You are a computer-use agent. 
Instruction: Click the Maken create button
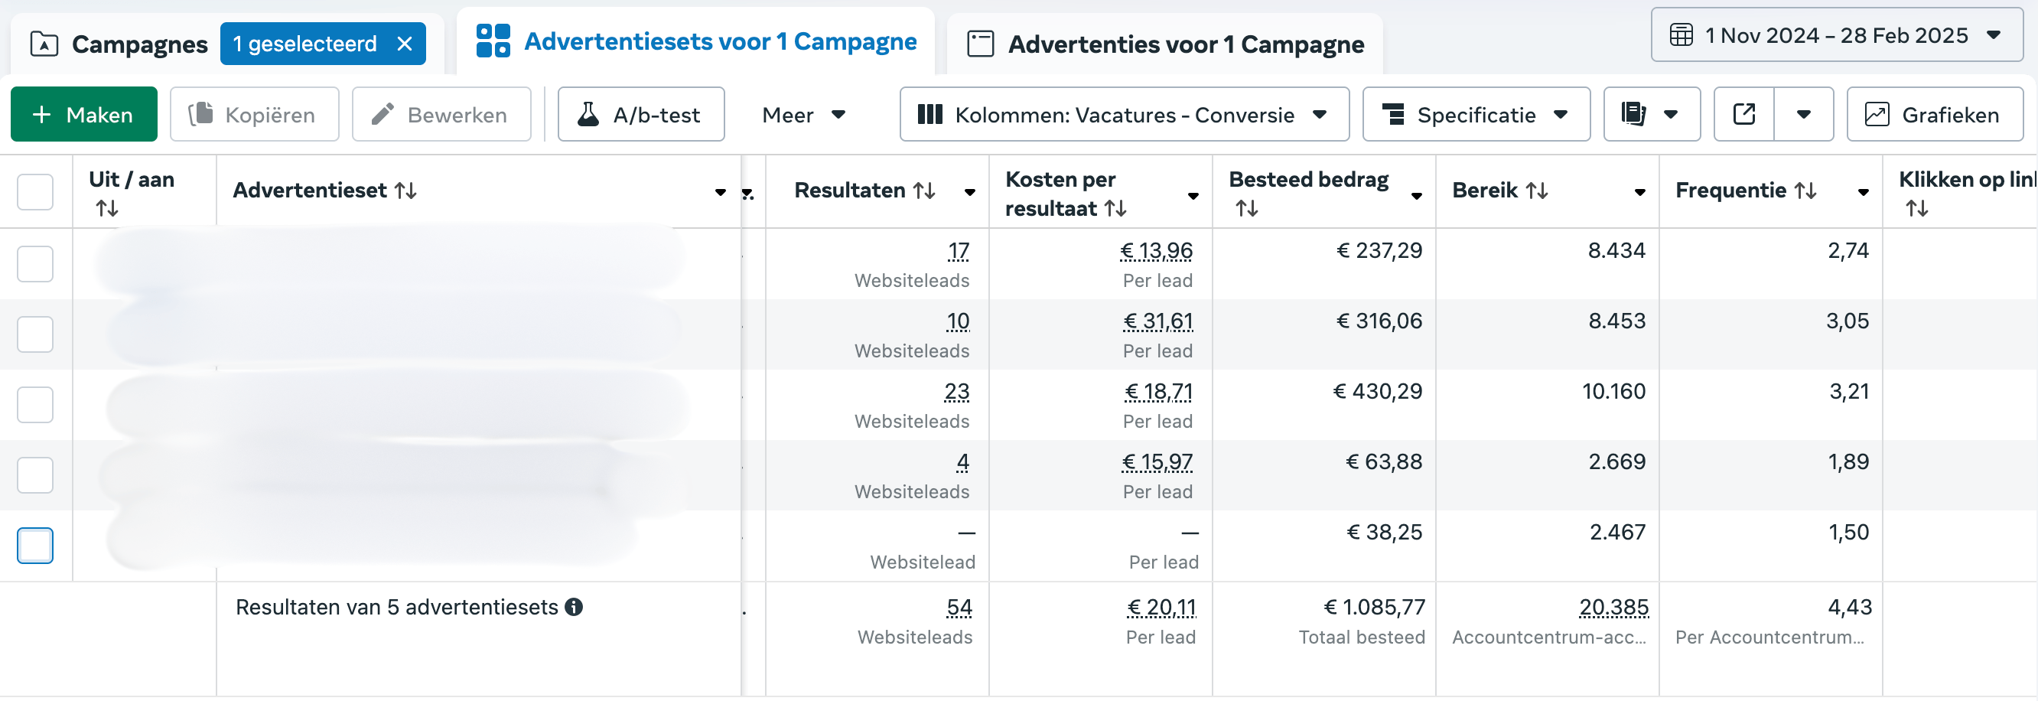click(84, 115)
